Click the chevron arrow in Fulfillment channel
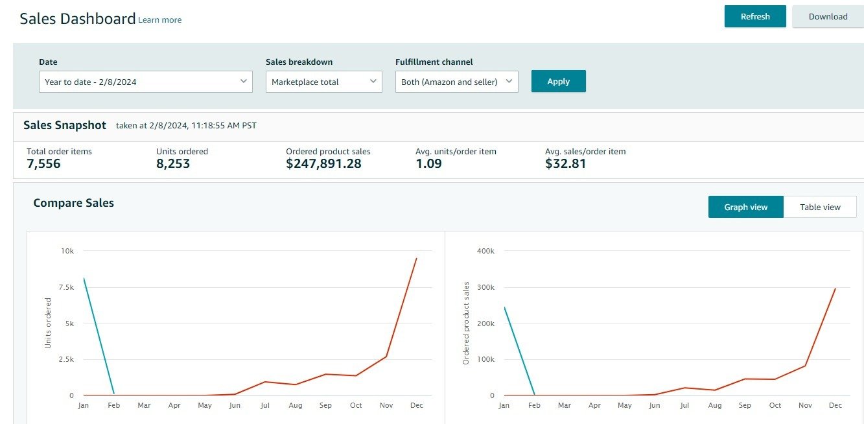This screenshot has width=864, height=424. (x=509, y=81)
